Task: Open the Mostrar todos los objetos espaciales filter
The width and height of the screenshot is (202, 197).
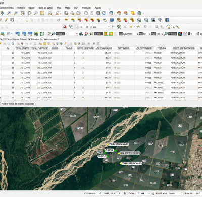Action: pos(19,104)
